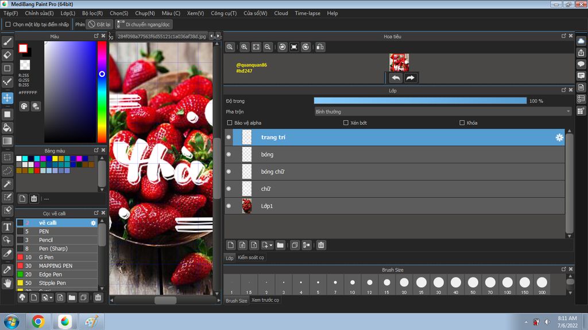Select the Move tool
The height and width of the screenshot is (330, 588).
7,98
